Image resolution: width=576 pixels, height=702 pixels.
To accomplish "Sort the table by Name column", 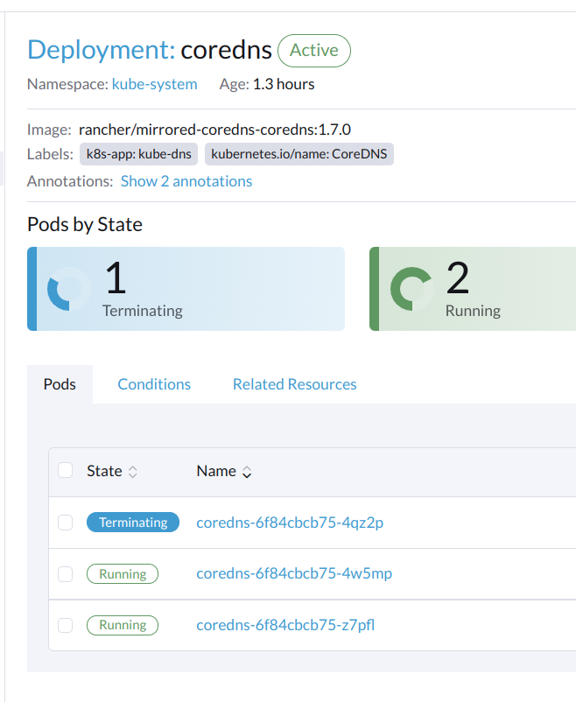I will [x=245, y=471].
